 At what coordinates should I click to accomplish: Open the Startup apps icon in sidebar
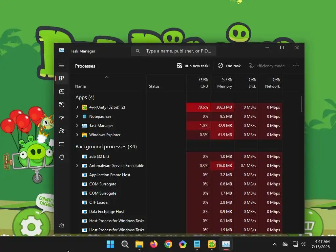[62, 118]
